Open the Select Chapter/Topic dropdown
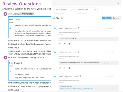 coord(64,10)
